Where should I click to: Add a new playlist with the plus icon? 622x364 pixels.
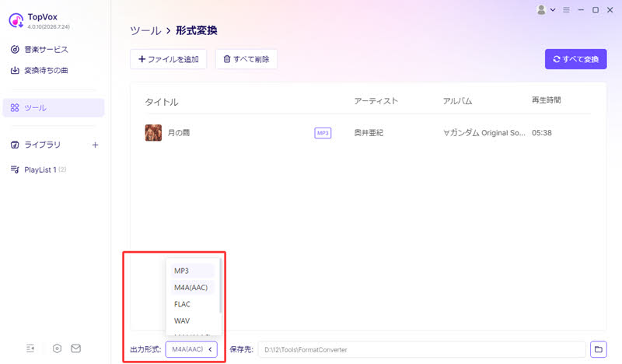pos(95,145)
